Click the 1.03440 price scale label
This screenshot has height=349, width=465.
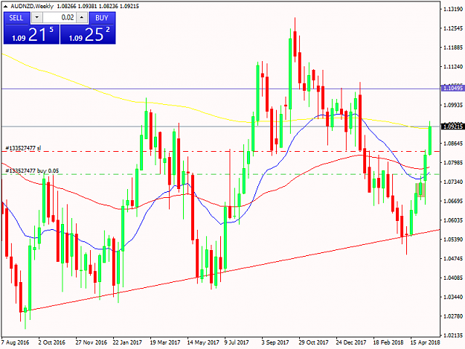point(453,297)
